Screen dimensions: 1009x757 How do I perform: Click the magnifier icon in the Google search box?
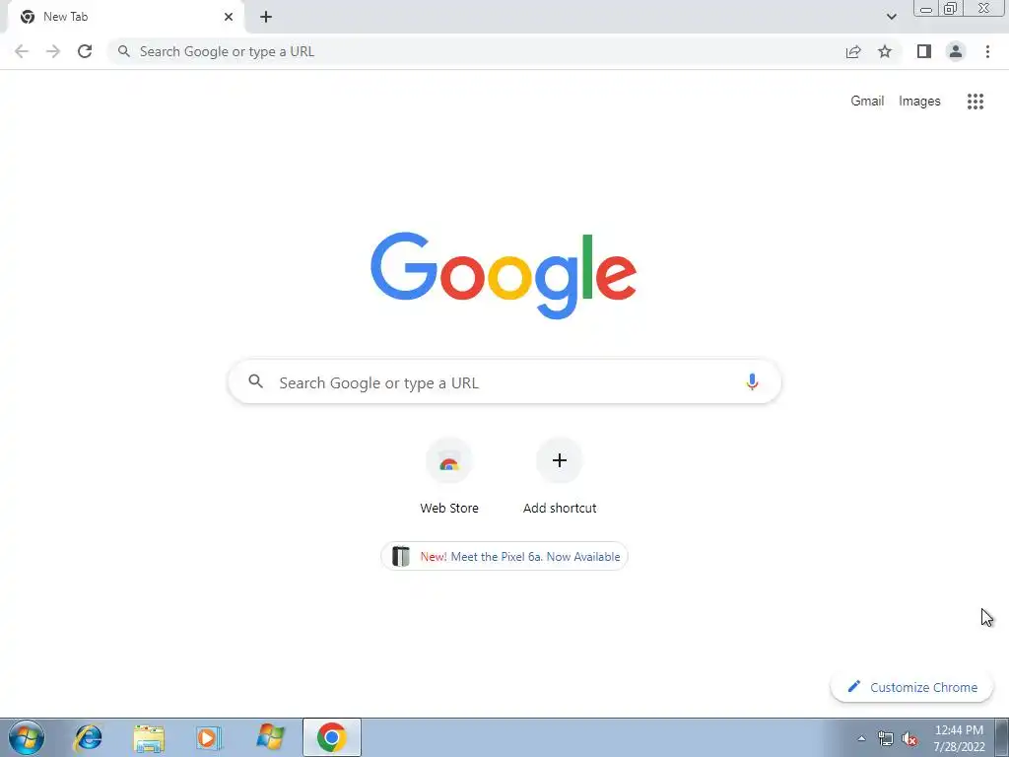[255, 381]
